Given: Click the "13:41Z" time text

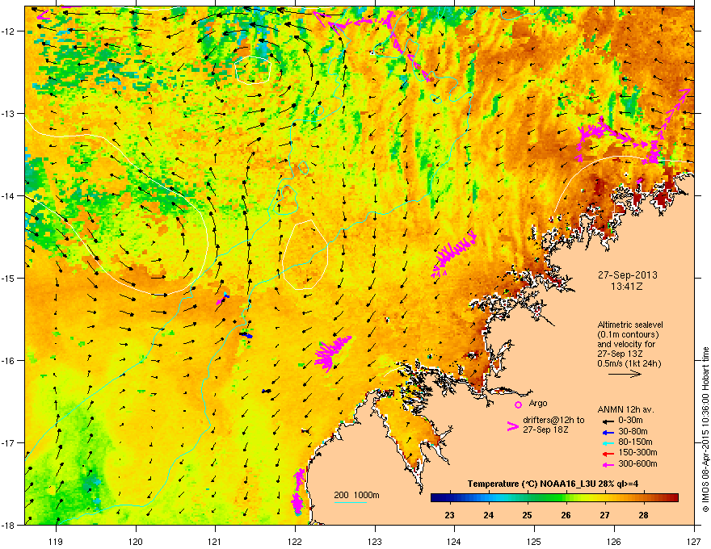Looking at the screenshot, I should [x=627, y=287].
